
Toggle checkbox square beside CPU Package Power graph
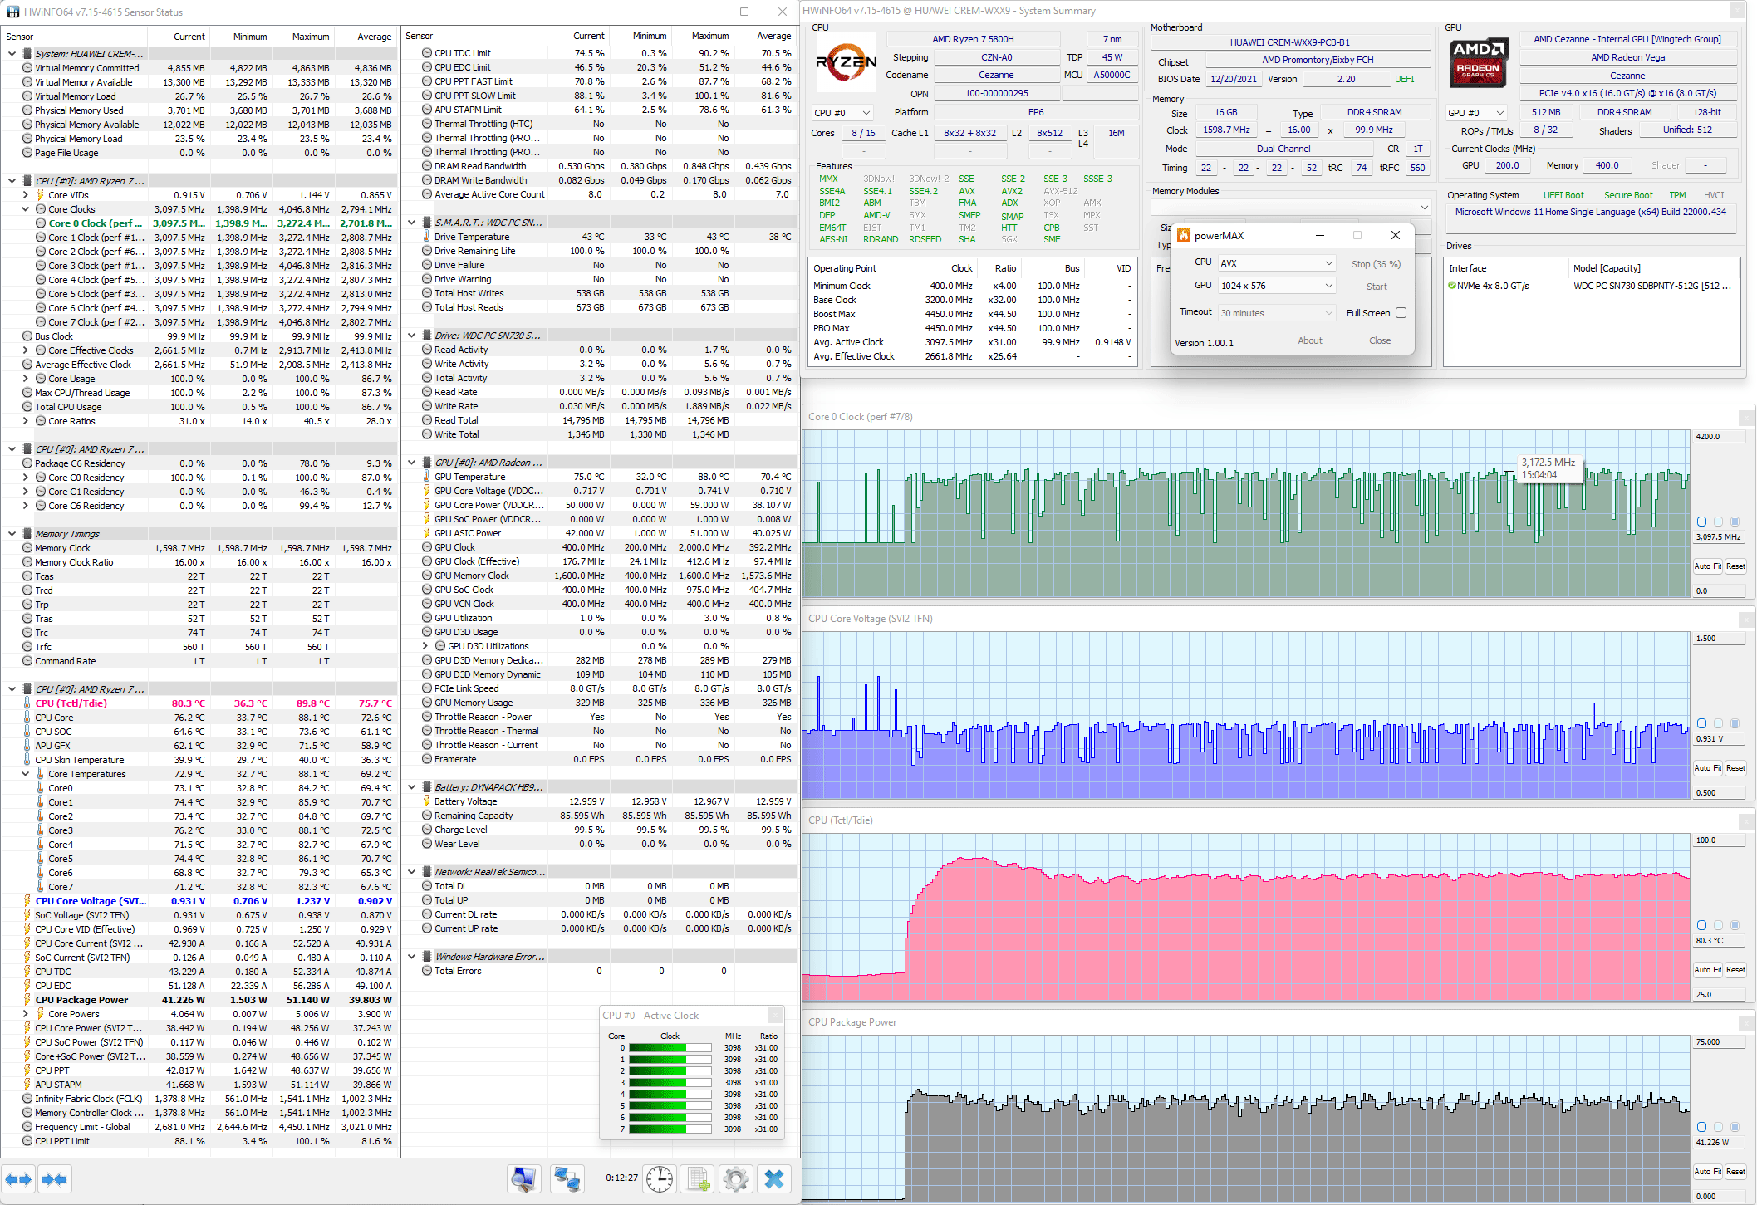click(x=1735, y=1127)
